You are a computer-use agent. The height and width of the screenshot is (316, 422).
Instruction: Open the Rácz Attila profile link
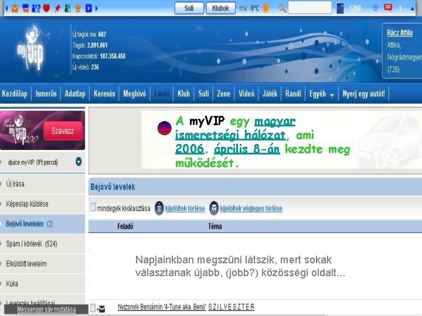pyautogui.click(x=400, y=33)
